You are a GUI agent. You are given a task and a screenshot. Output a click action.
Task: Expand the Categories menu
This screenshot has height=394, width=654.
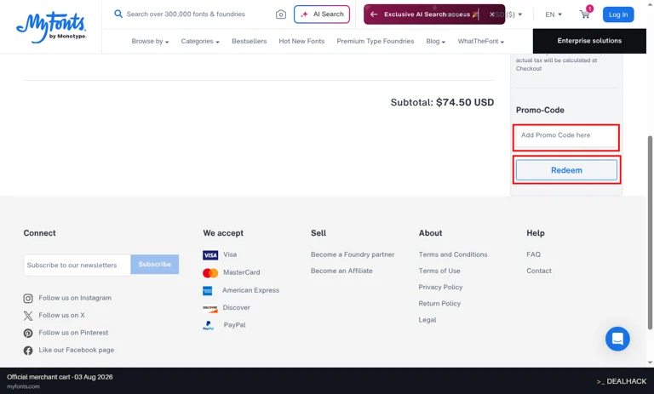click(200, 42)
